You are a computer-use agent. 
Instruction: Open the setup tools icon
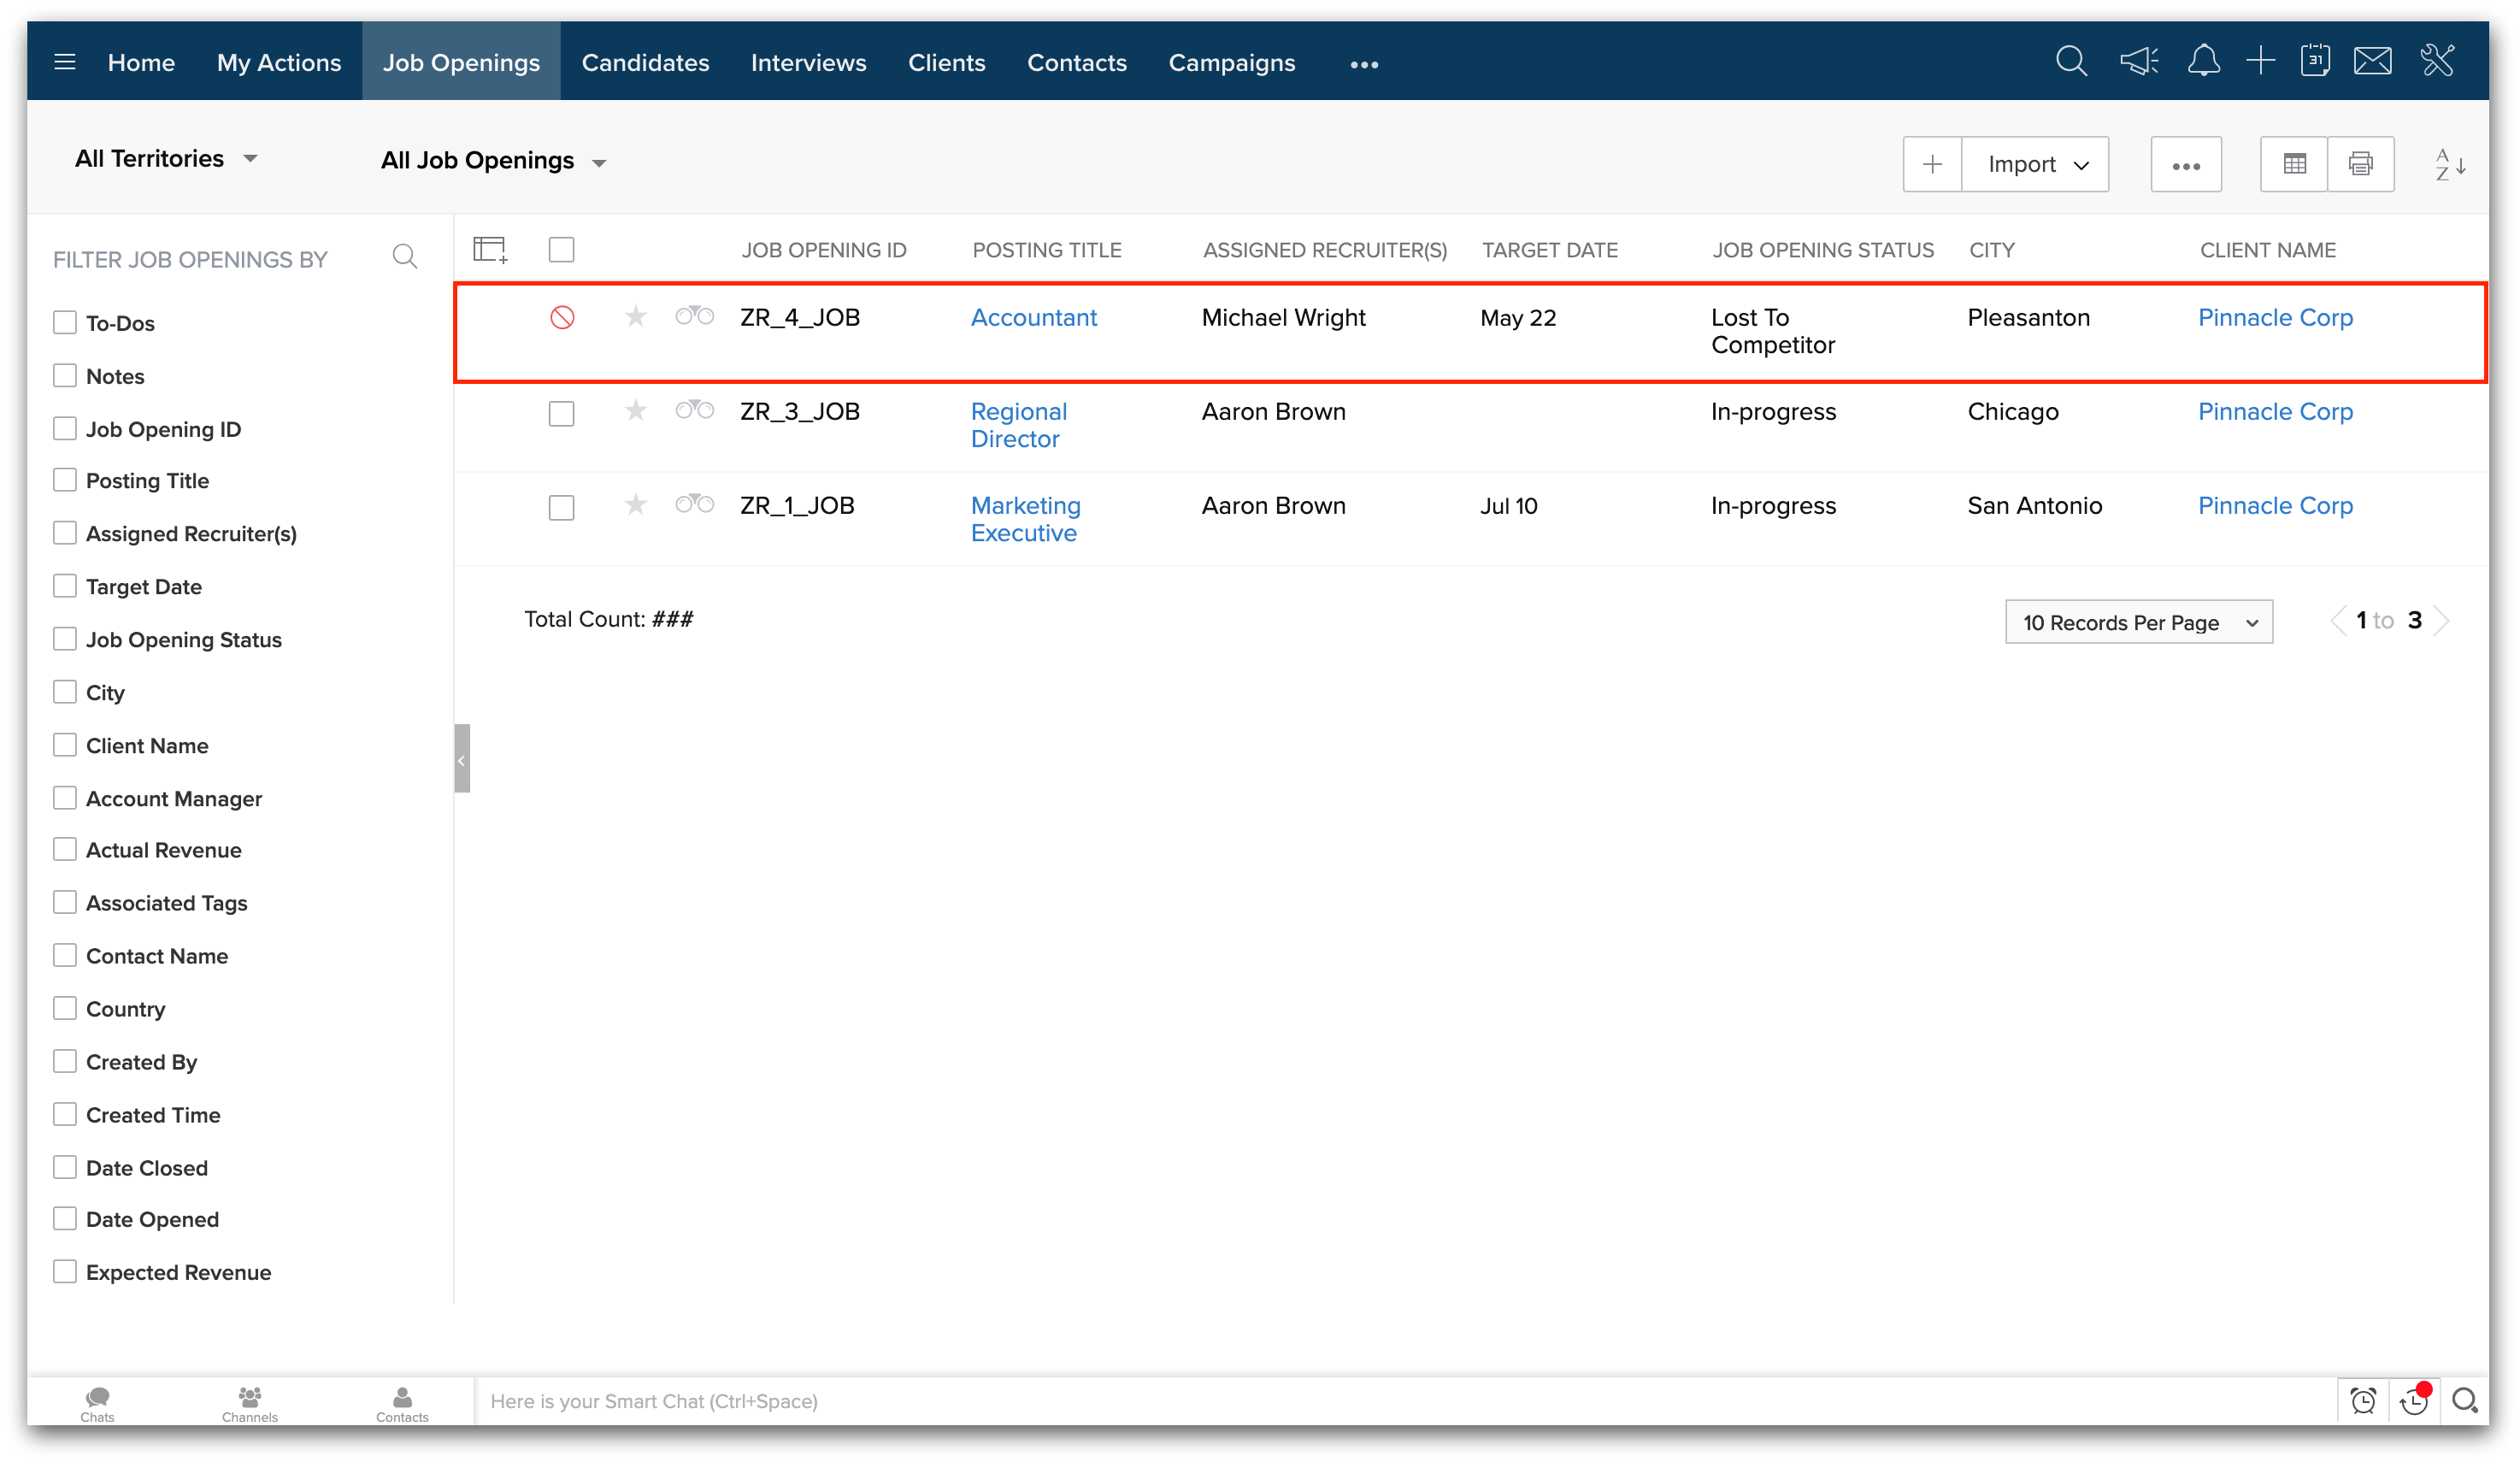point(2437,62)
